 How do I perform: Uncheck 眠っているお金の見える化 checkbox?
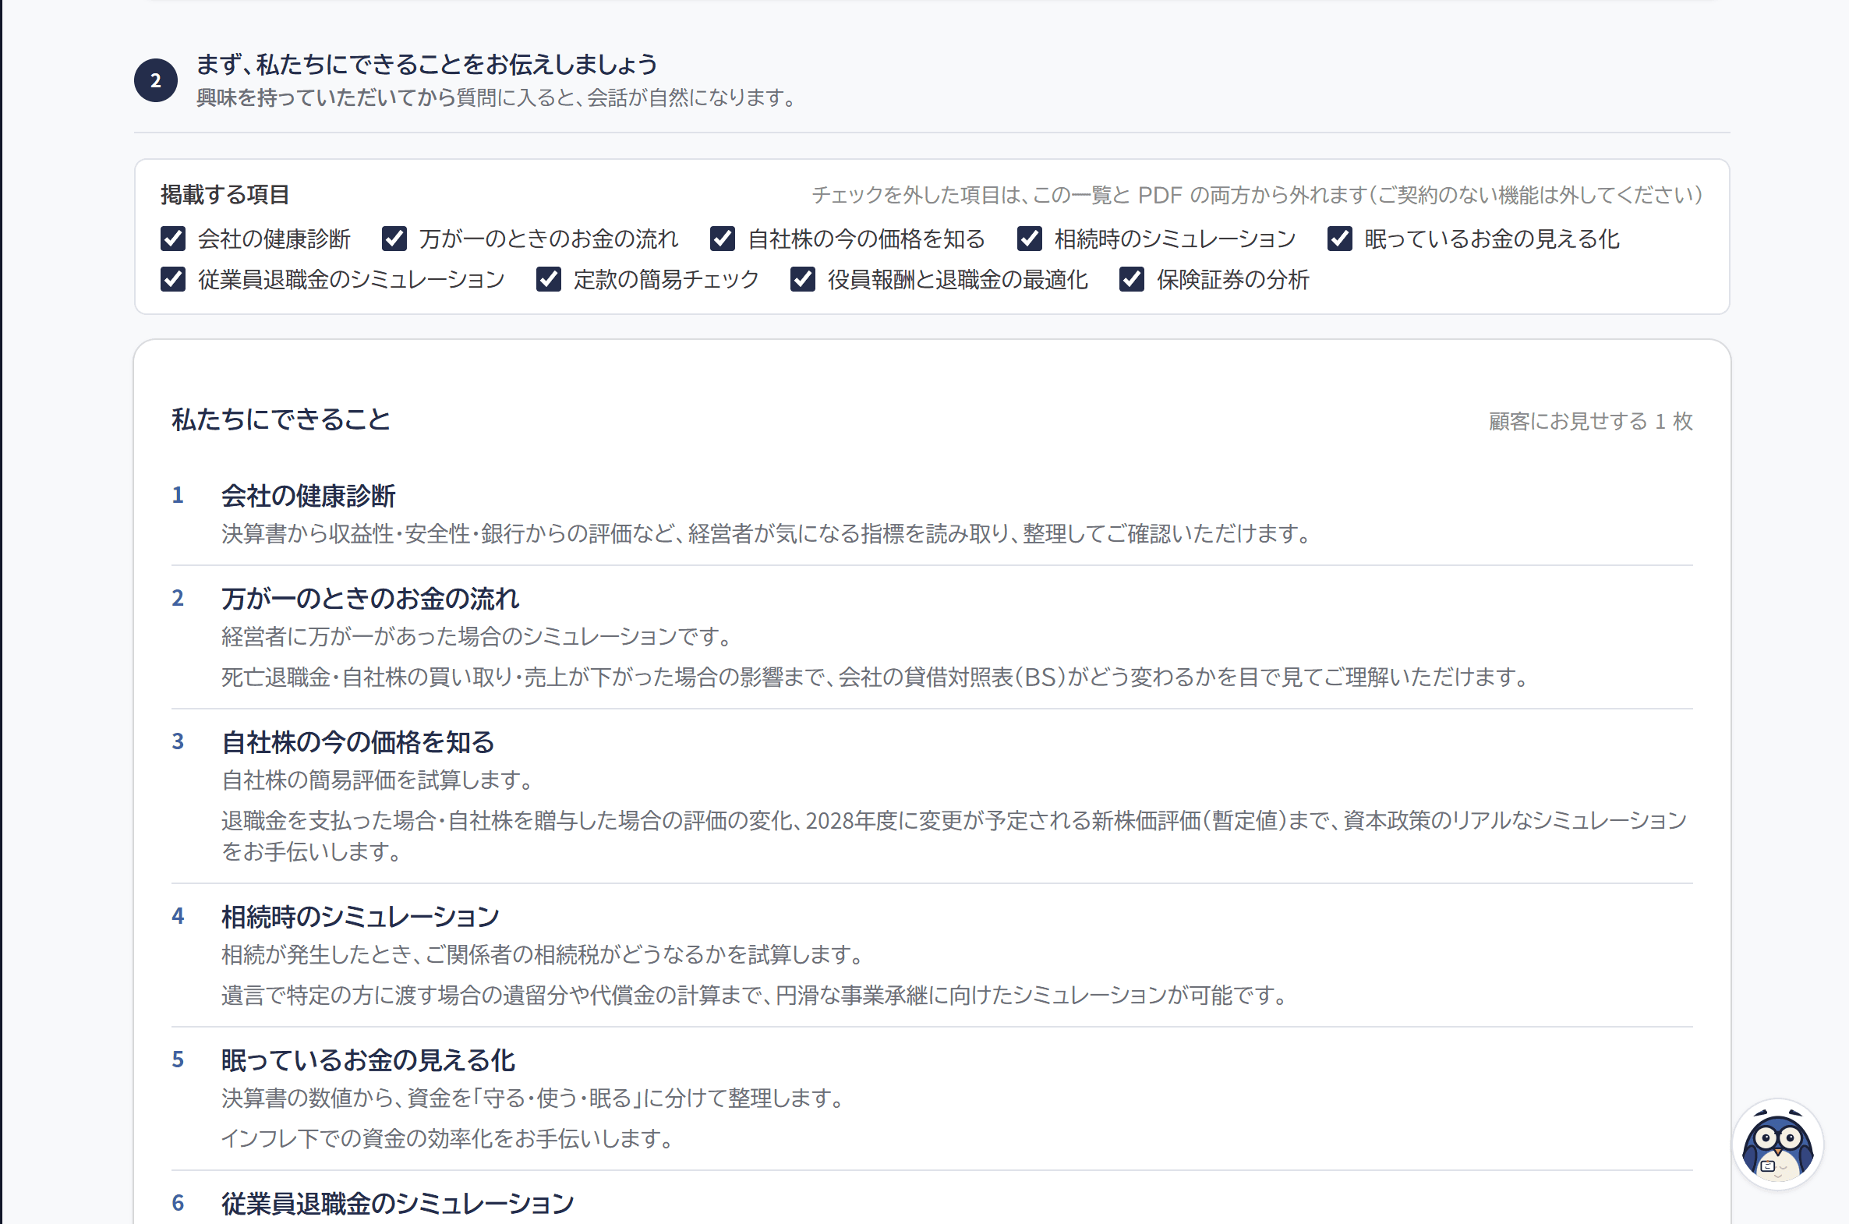coord(1339,239)
